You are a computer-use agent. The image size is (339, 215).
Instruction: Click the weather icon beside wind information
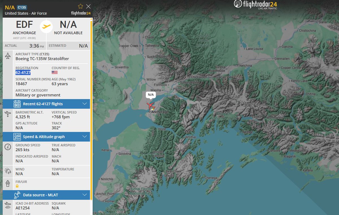8,171
